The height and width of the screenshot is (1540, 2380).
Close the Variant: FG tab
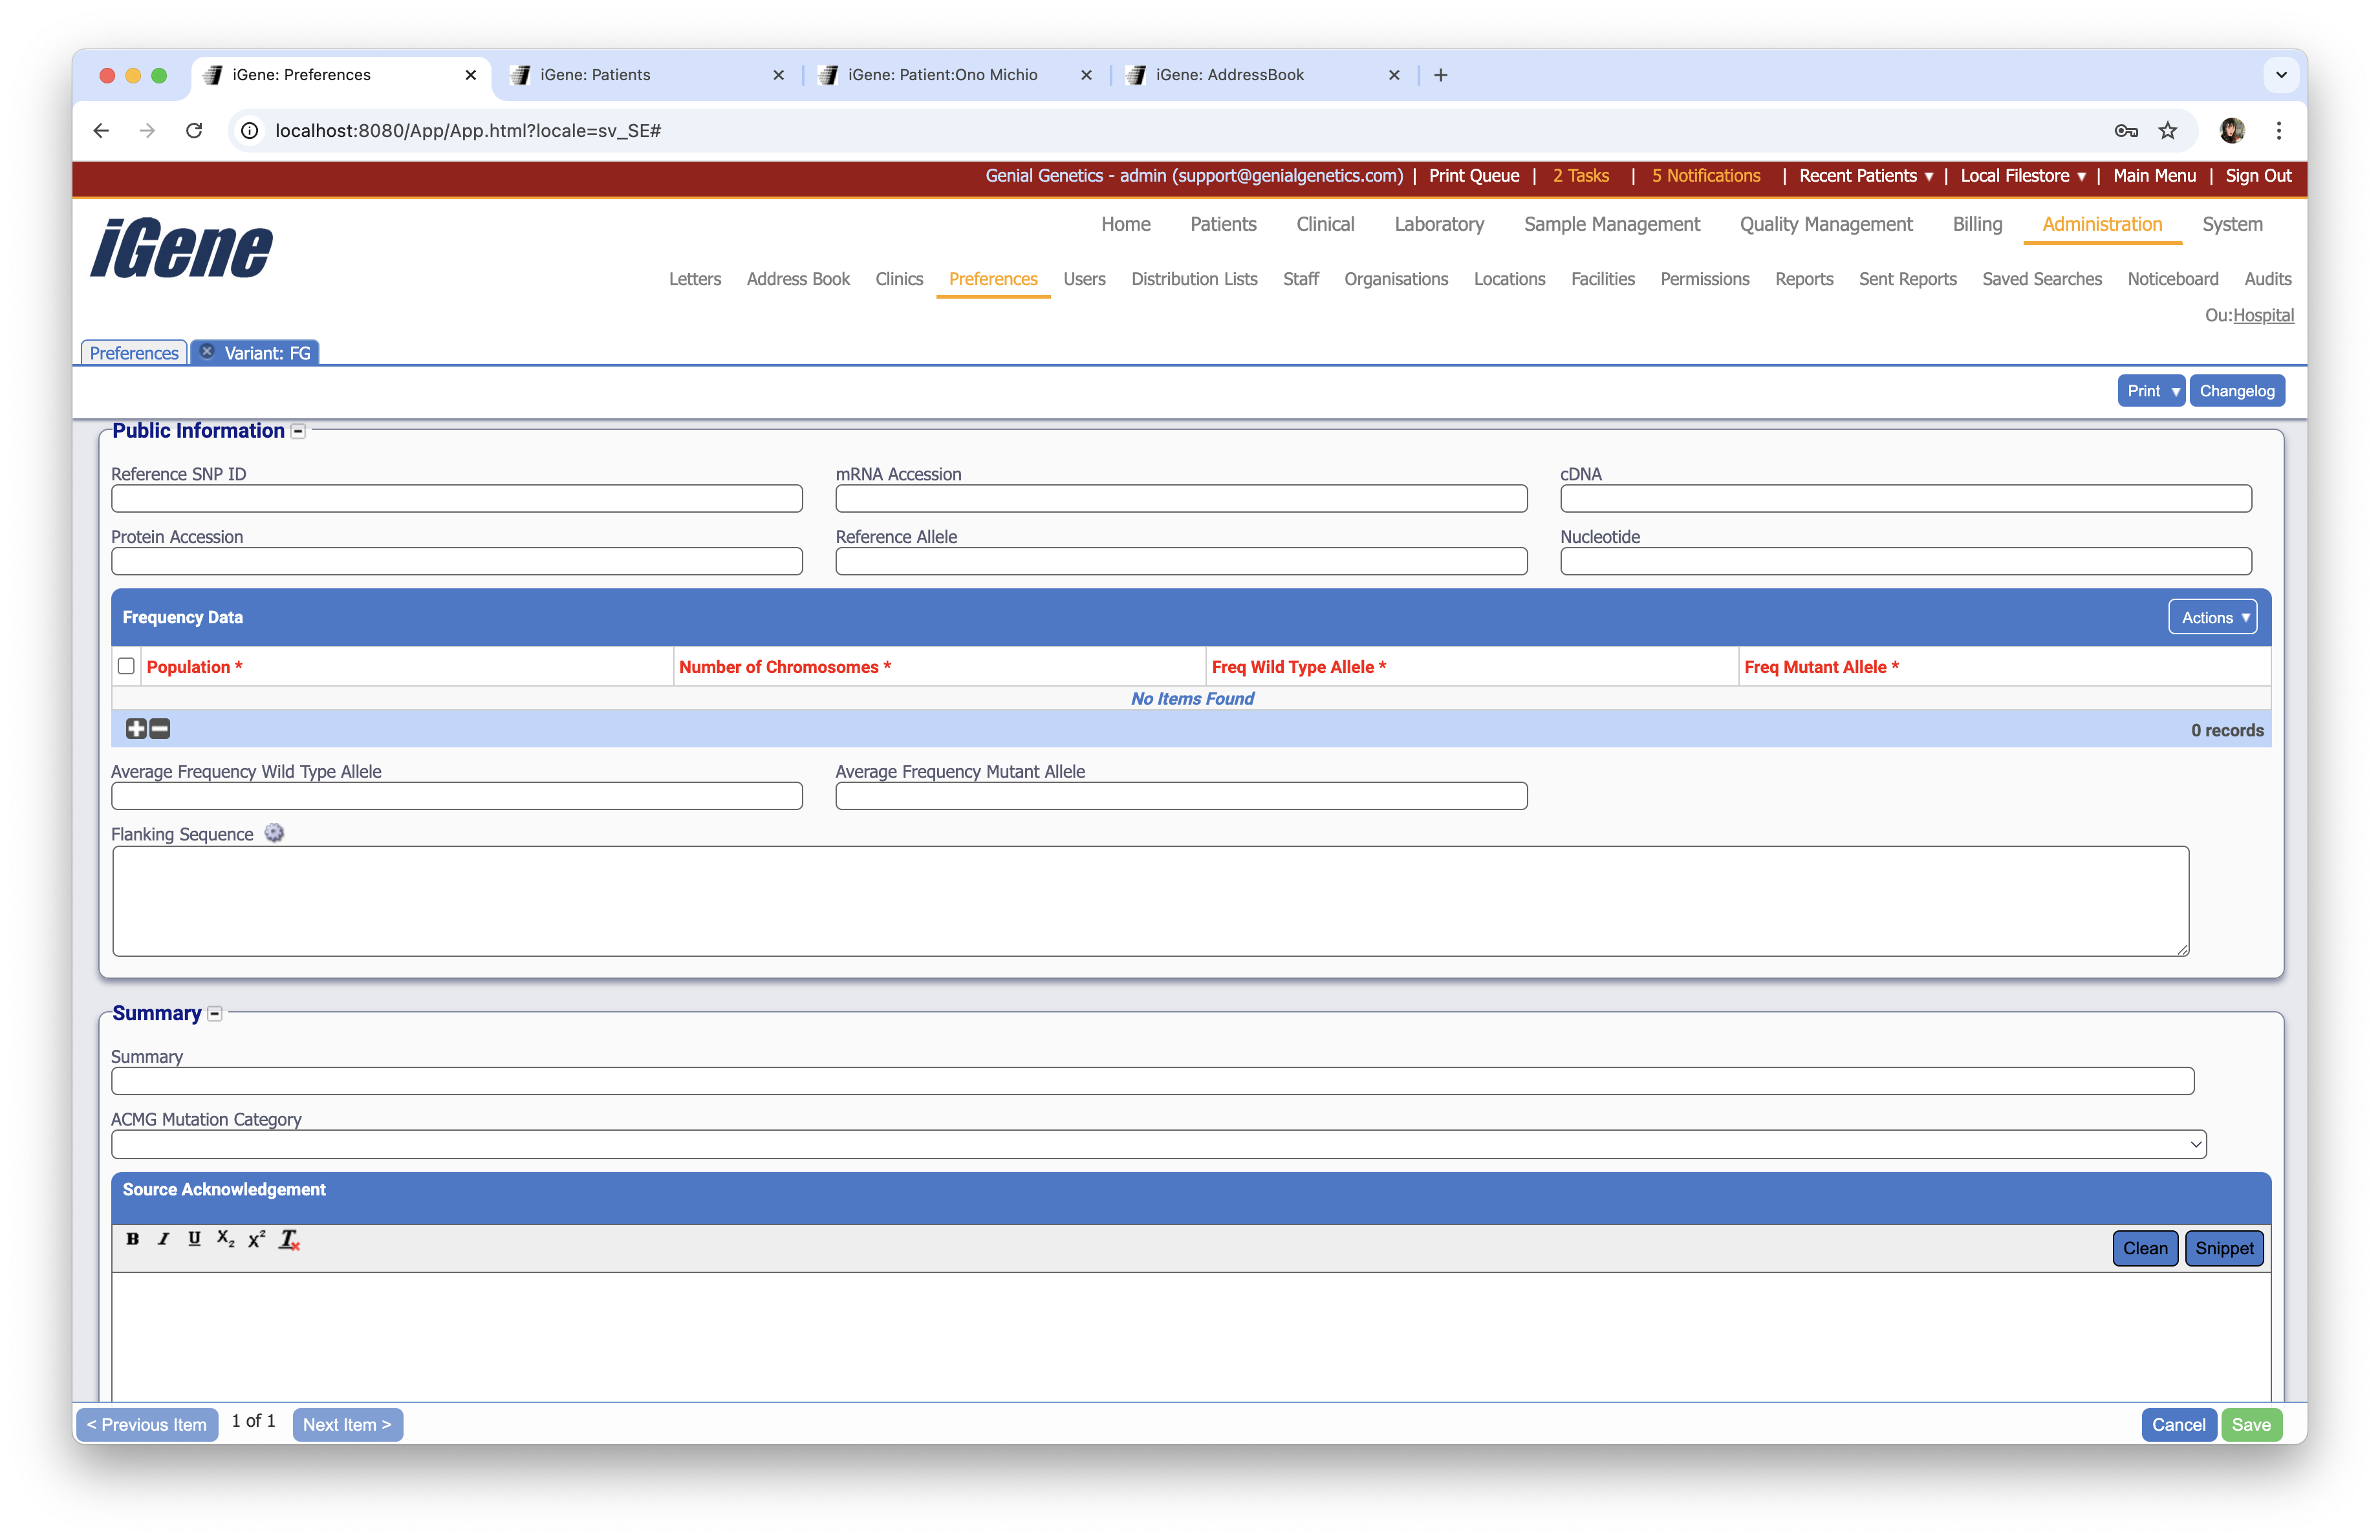click(x=207, y=352)
